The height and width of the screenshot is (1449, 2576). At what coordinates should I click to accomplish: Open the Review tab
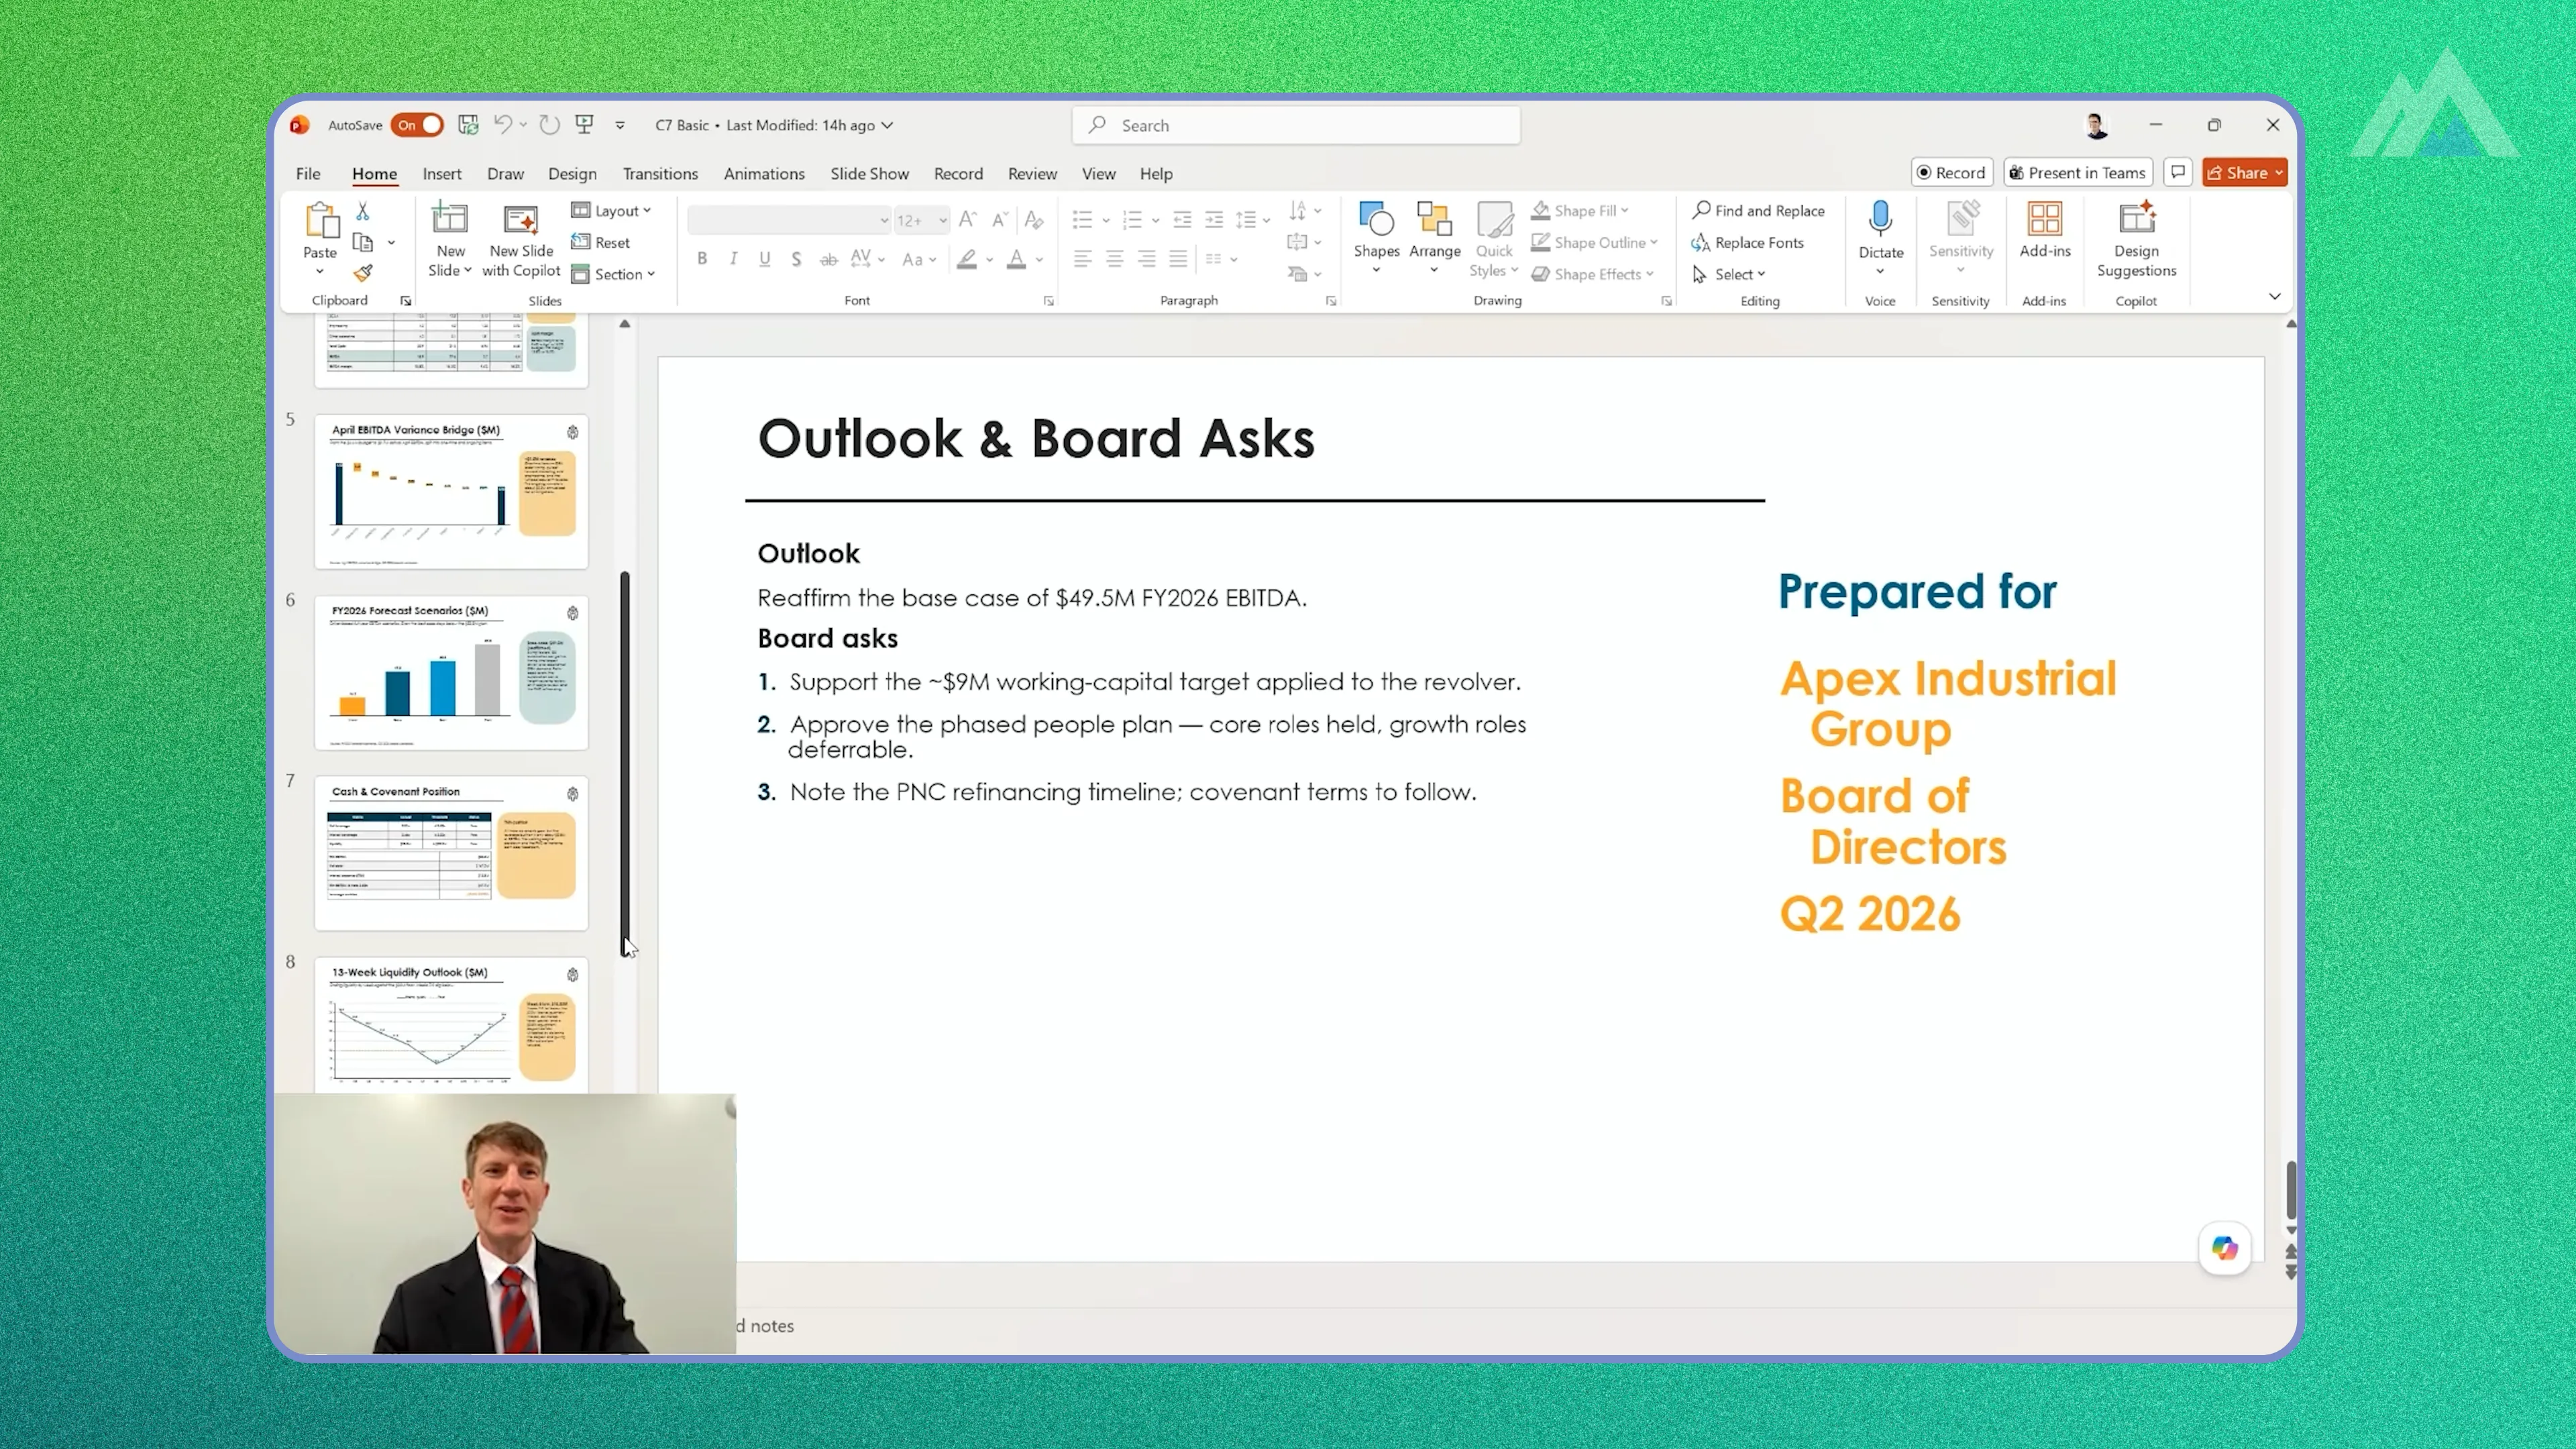click(1032, 173)
